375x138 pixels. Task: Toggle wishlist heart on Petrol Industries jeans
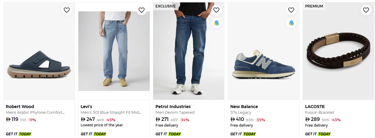tap(216, 10)
